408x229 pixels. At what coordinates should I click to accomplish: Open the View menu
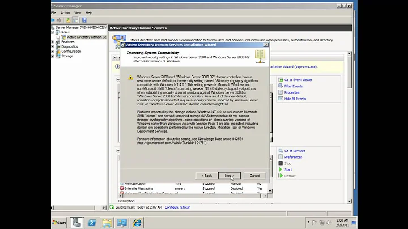(78, 12)
